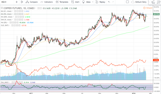
Task: Click the connected-points lines panel icon
Action: coord(153,2)
